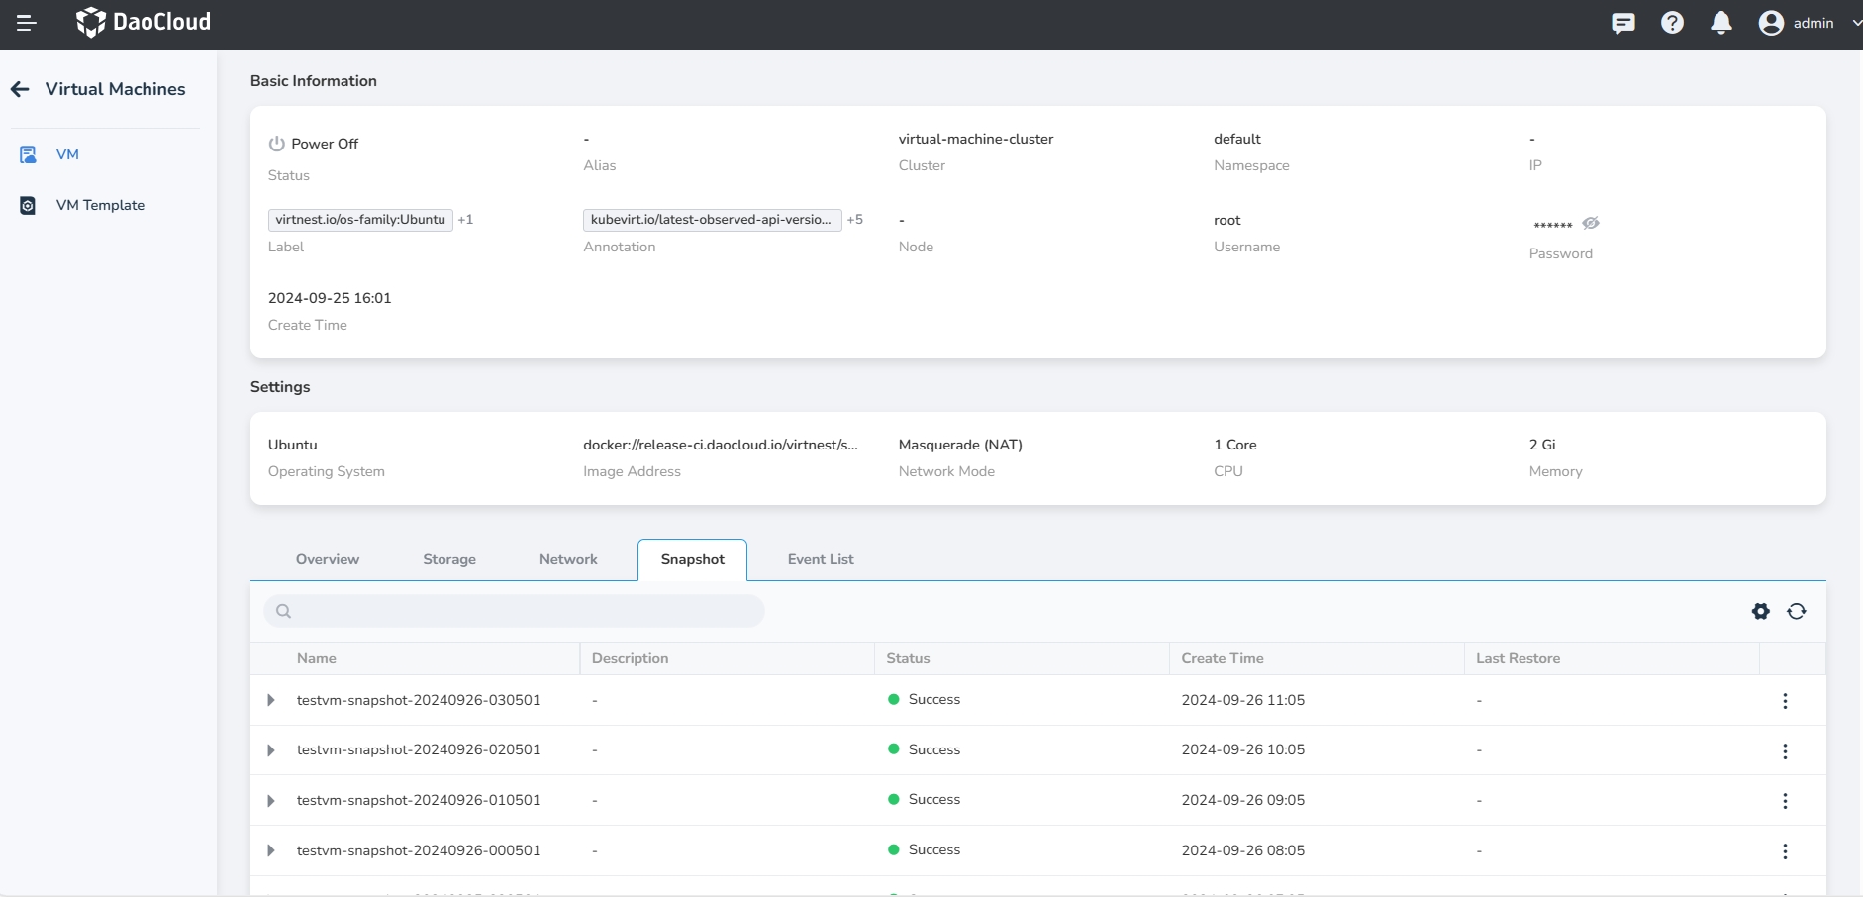1863x897 pixels.
Task: Click the snapshot search field
Action: 515,611
